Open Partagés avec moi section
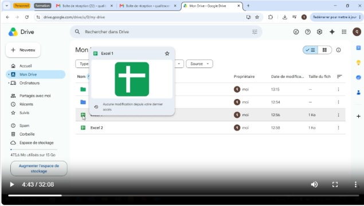This screenshot has width=364, height=206. click(x=36, y=96)
